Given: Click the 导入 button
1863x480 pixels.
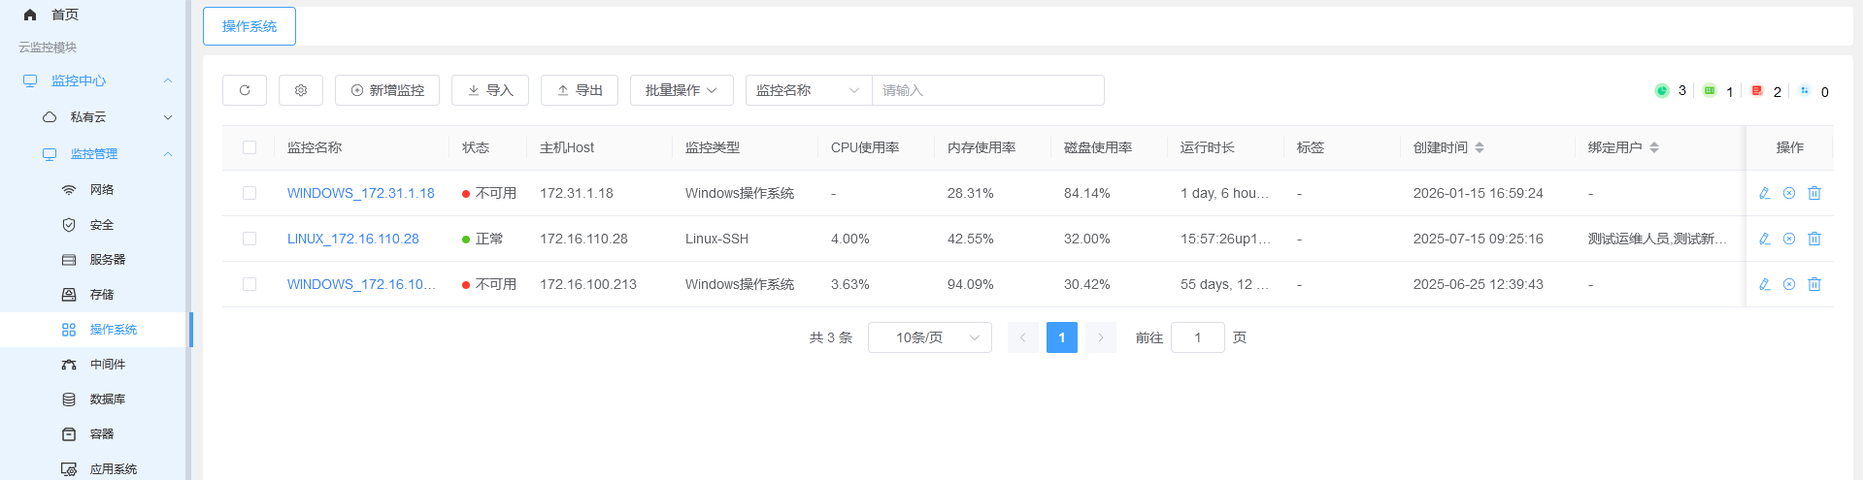Looking at the screenshot, I should point(490,90).
